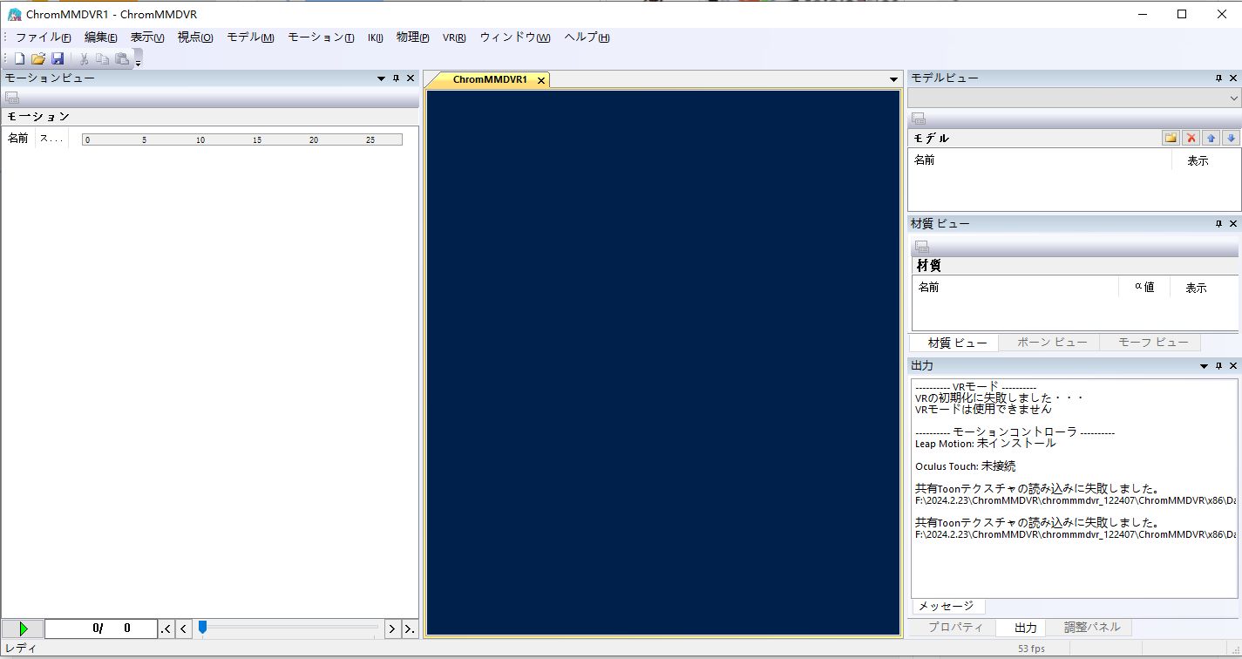Viewport: 1242px width, 659px height.
Task: Open the 物理 menu
Action: [412, 37]
